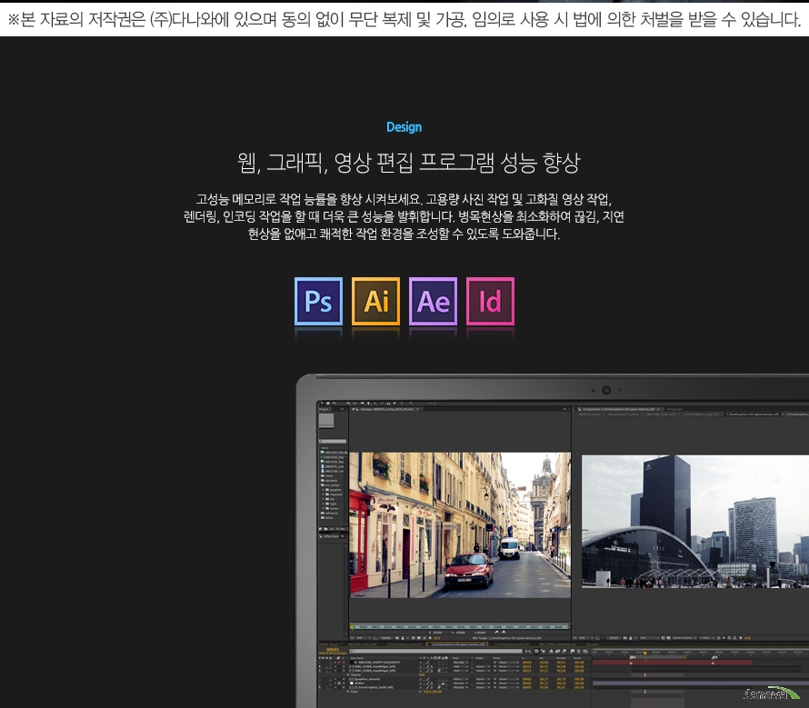This screenshot has height=708, width=809.
Task: Click headline starting with 웹, 그래픽, 영상 편집
Action: click(x=409, y=163)
